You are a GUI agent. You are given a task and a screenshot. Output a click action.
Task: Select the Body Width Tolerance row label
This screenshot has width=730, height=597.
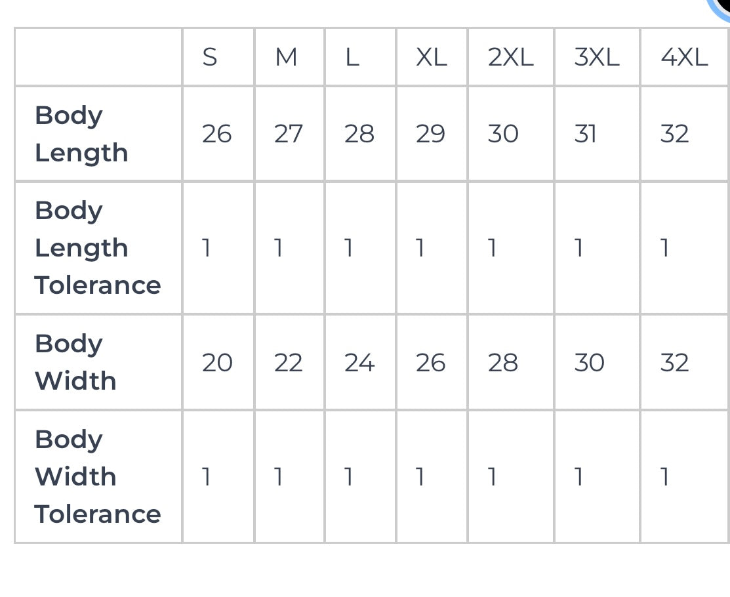(x=98, y=476)
